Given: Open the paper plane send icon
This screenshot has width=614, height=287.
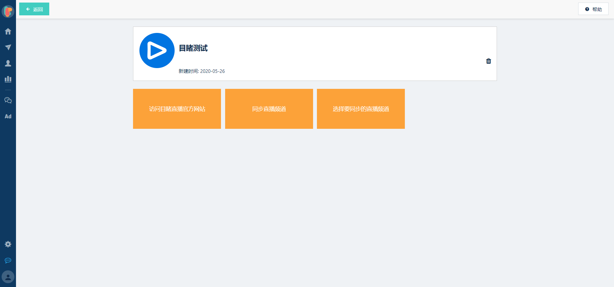Looking at the screenshot, I should pyautogui.click(x=8, y=47).
